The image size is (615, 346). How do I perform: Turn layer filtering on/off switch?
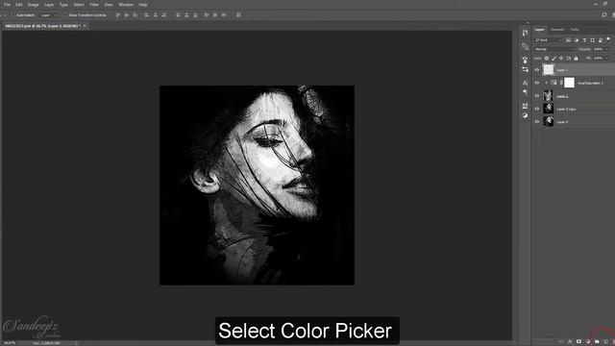pos(608,39)
